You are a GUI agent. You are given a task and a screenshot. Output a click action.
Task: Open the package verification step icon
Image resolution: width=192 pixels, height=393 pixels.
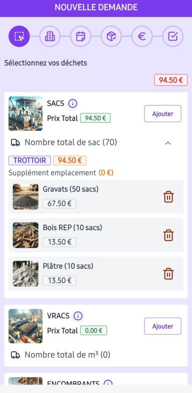pos(111,36)
